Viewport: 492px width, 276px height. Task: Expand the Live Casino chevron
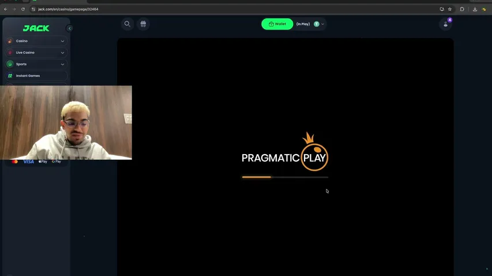click(x=62, y=52)
